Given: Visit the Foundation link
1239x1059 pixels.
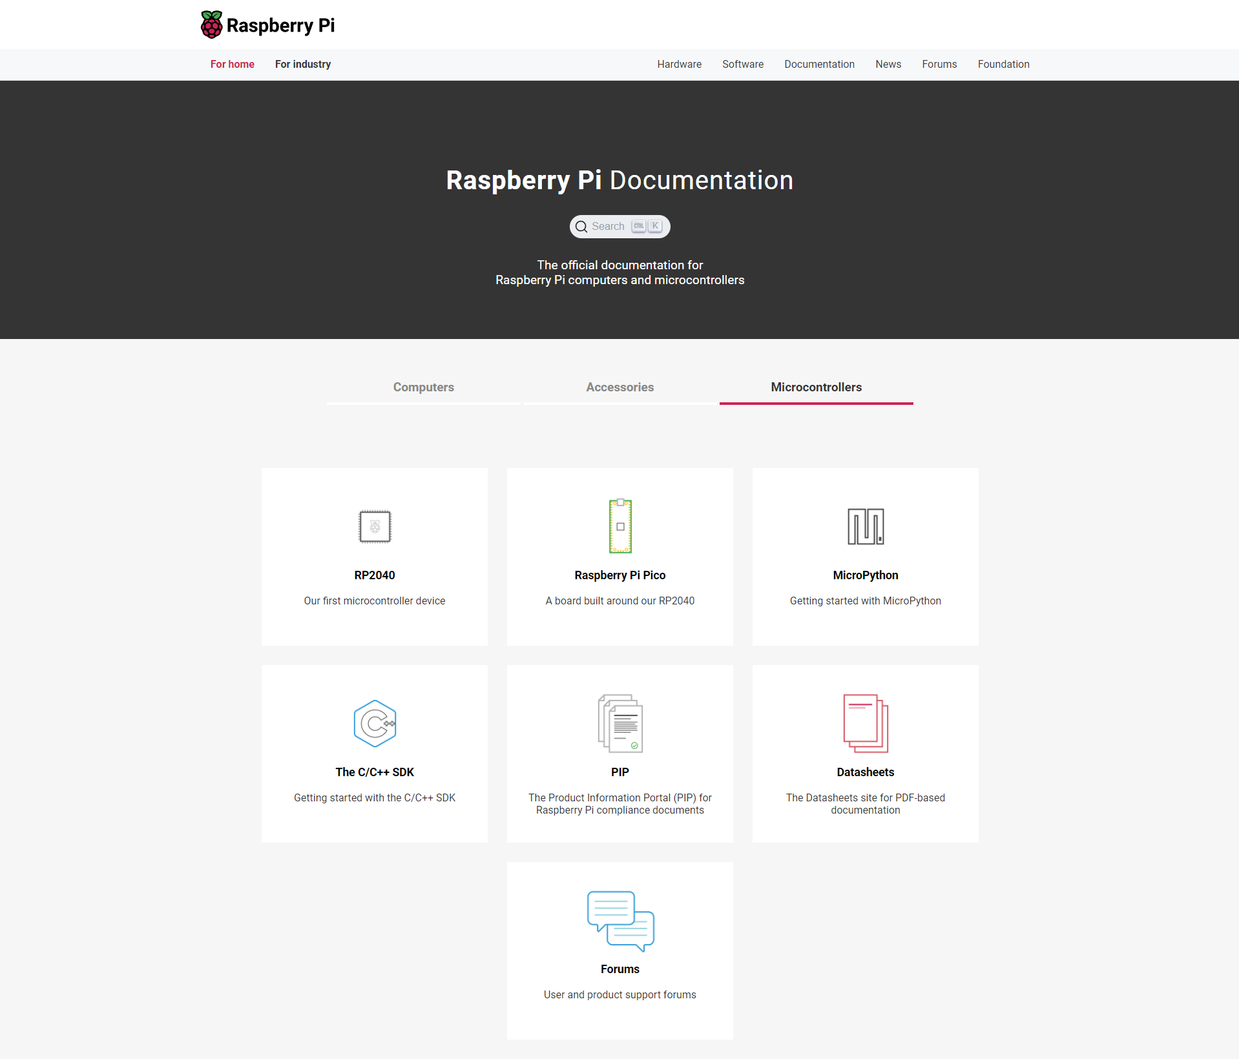Looking at the screenshot, I should tap(1003, 65).
